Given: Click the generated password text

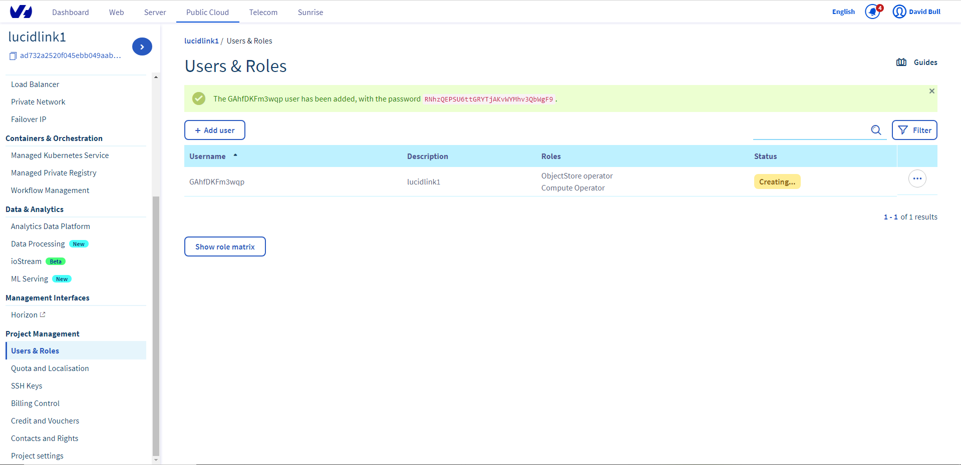Looking at the screenshot, I should (x=489, y=99).
